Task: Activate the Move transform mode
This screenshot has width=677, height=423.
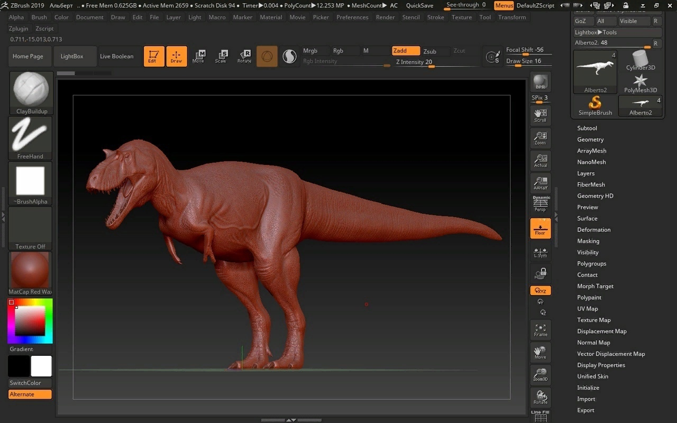Action: (x=198, y=56)
